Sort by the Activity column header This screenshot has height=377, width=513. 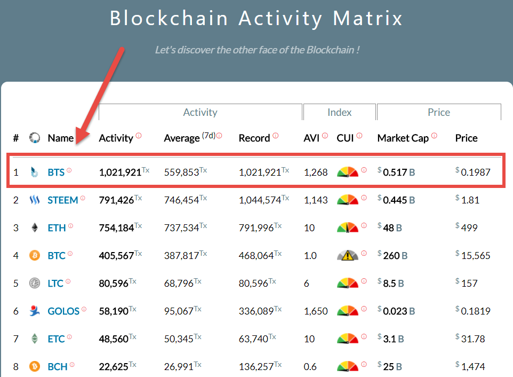point(116,138)
